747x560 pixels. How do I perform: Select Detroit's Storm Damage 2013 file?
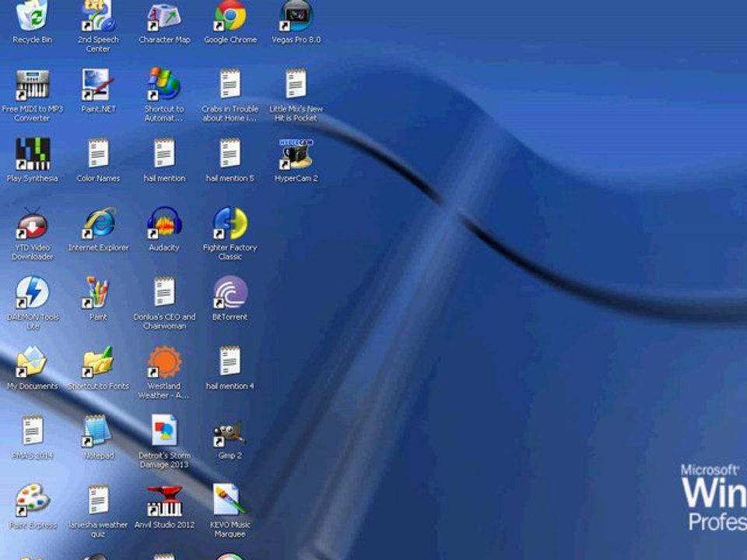point(164,431)
